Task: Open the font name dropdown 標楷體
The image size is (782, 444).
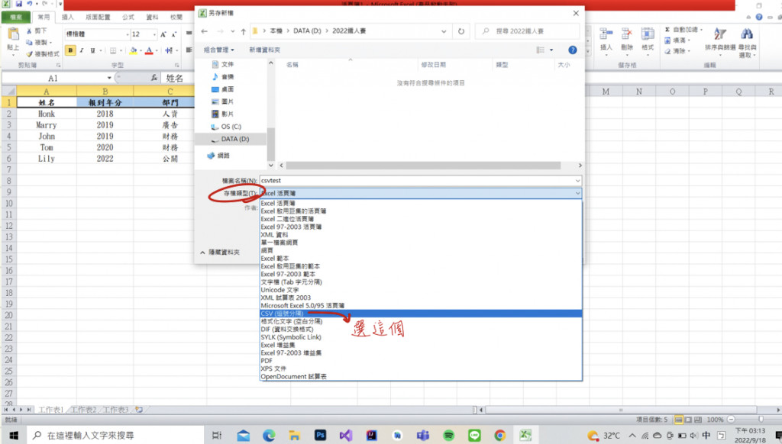Action: (x=128, y=34)
